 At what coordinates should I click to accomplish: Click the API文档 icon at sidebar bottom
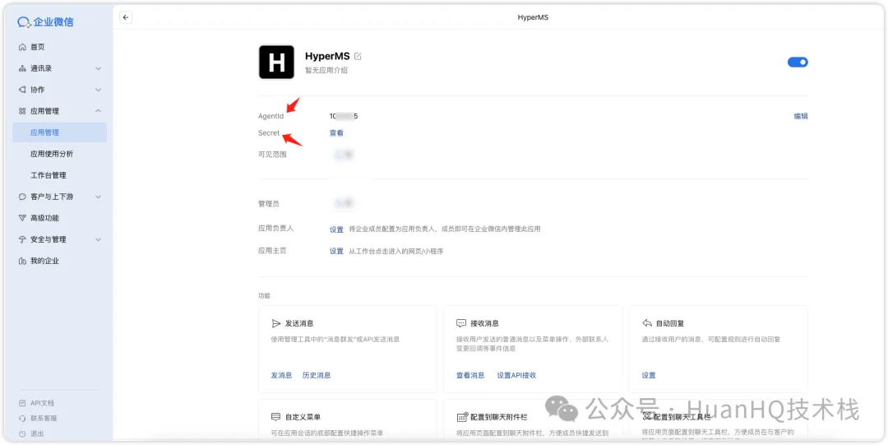pos(22,403)
